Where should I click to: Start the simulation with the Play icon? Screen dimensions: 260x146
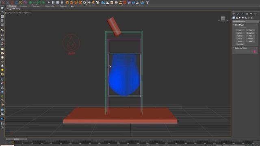click(49, 2)
